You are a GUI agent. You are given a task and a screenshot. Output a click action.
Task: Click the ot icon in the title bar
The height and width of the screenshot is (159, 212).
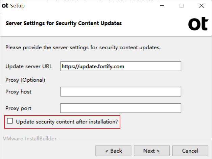click(5, 6)
